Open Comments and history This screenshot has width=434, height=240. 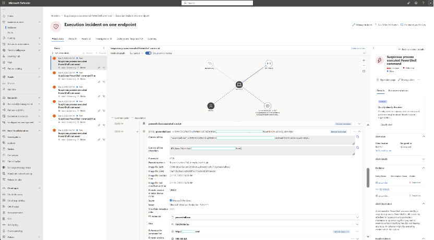413,25
